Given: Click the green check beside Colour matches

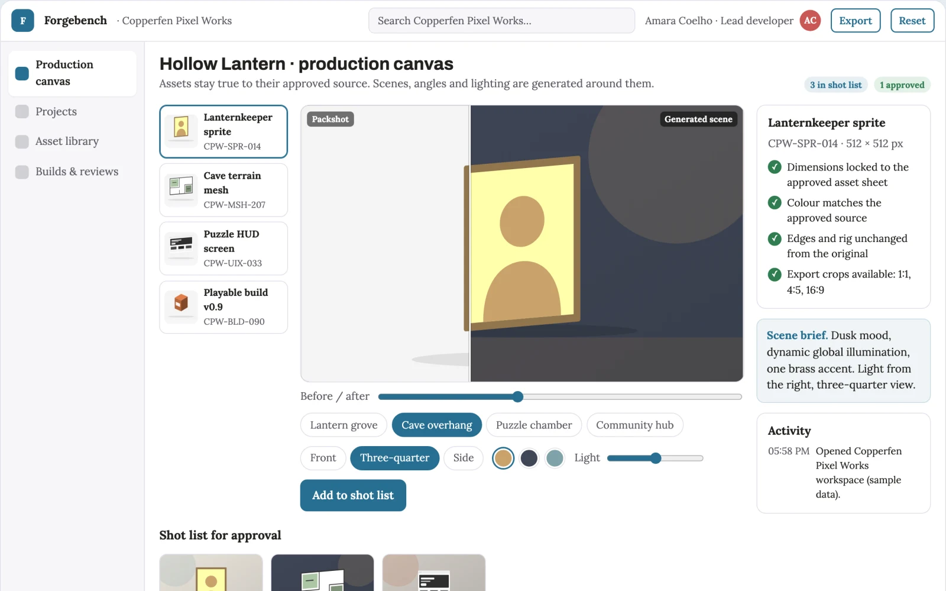Looking at the screenshot, I should [x=775, y=203].
